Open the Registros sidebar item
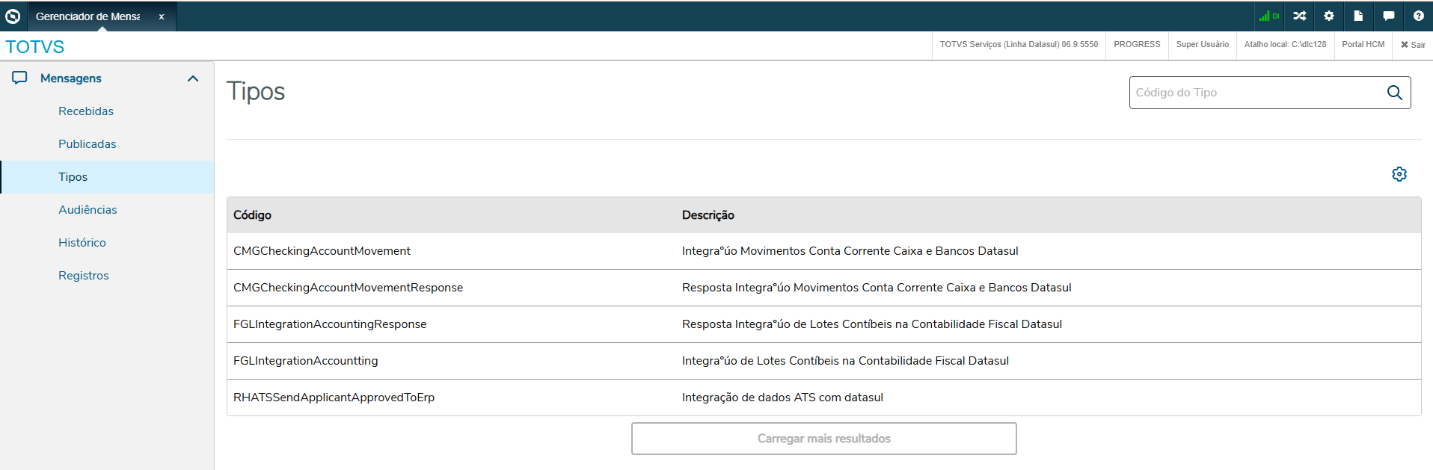This screenshot has height=470, width=1433. [84, 276]
